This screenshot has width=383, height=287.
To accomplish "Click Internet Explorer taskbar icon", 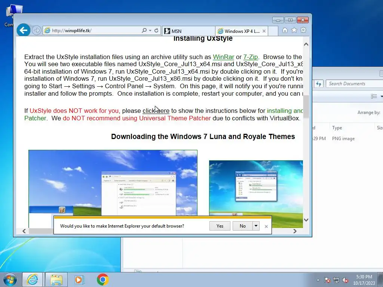I will tap(33, 280).
